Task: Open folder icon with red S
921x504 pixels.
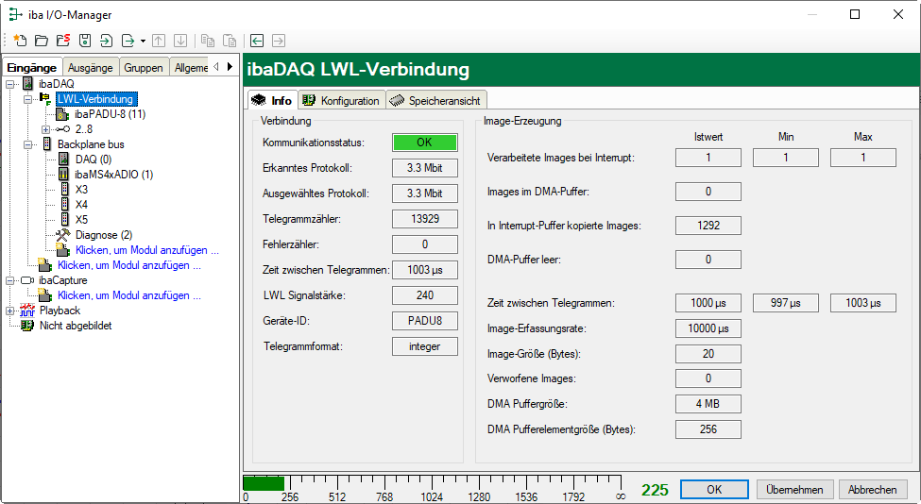Action: pyautogui.click(x=63, y=41)
